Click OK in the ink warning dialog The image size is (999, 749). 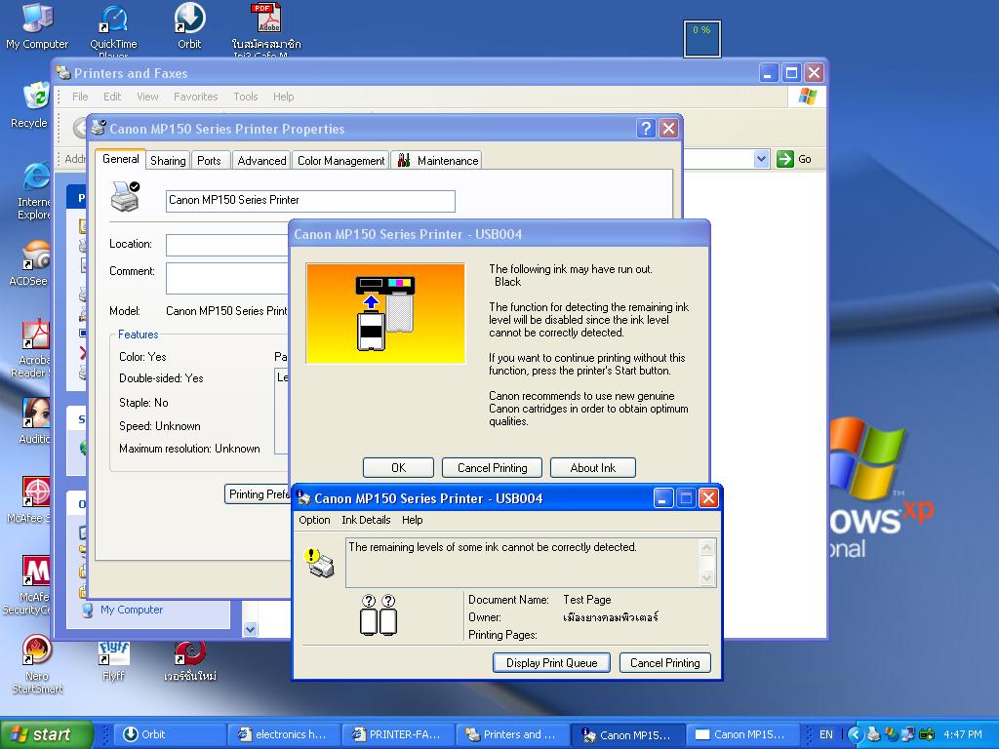coord(398,467)
